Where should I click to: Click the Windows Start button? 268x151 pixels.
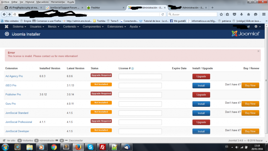[5, 147]
